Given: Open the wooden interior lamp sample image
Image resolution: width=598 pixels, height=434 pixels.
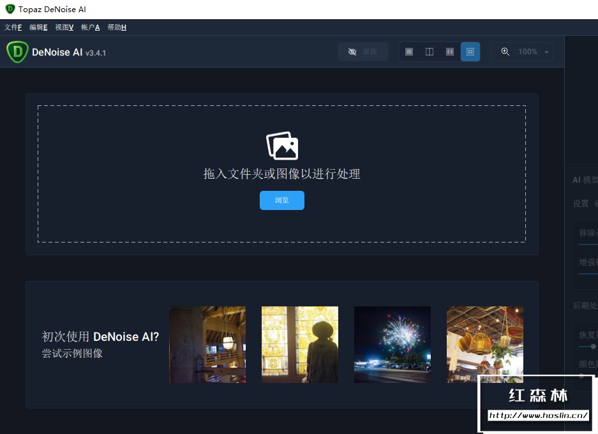Looking at the screenshot, I should [207, 345].
